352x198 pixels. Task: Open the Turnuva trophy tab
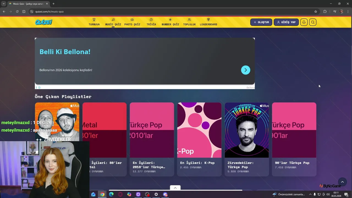[94, 22]
